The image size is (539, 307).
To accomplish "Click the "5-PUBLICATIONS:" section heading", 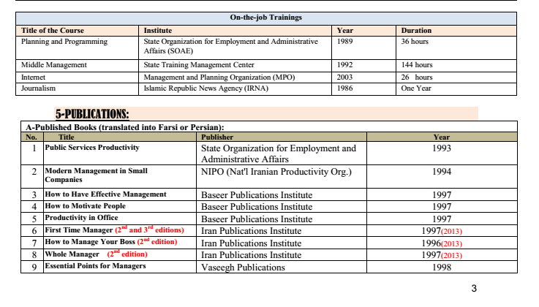I will 92,113.
